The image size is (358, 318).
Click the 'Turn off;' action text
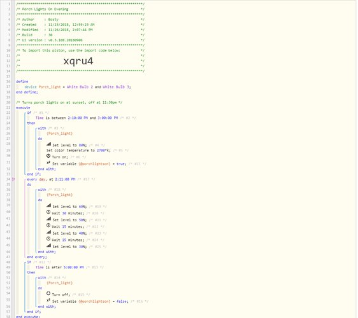pyautogui.click(x=61, y=294)
